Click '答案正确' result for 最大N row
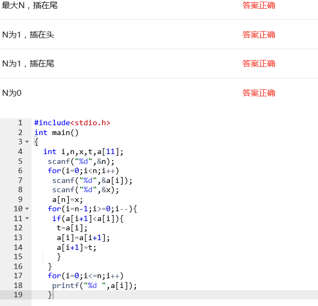Viewport: 318px width, 306px height. (x=259, y=5)
